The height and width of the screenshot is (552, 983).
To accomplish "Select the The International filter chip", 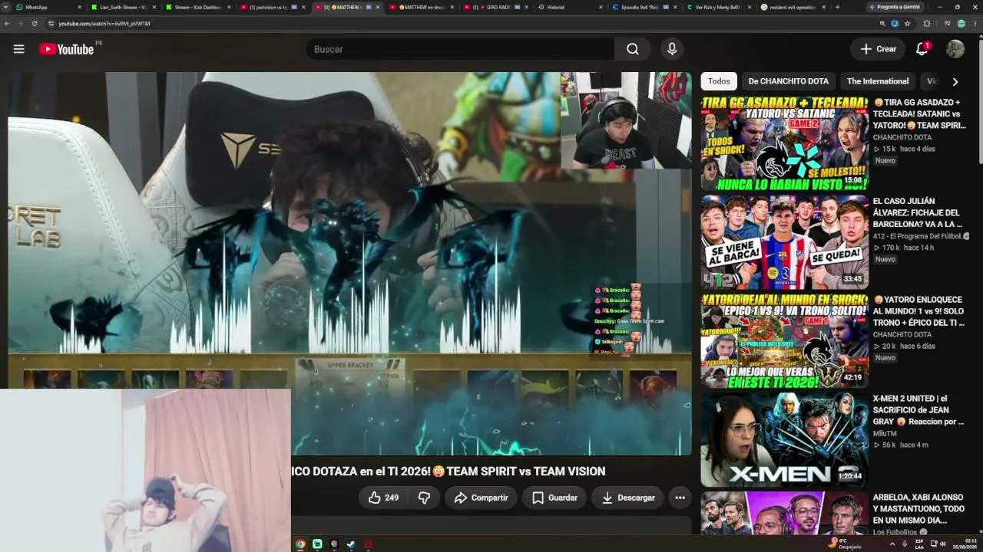I will 878,81.
